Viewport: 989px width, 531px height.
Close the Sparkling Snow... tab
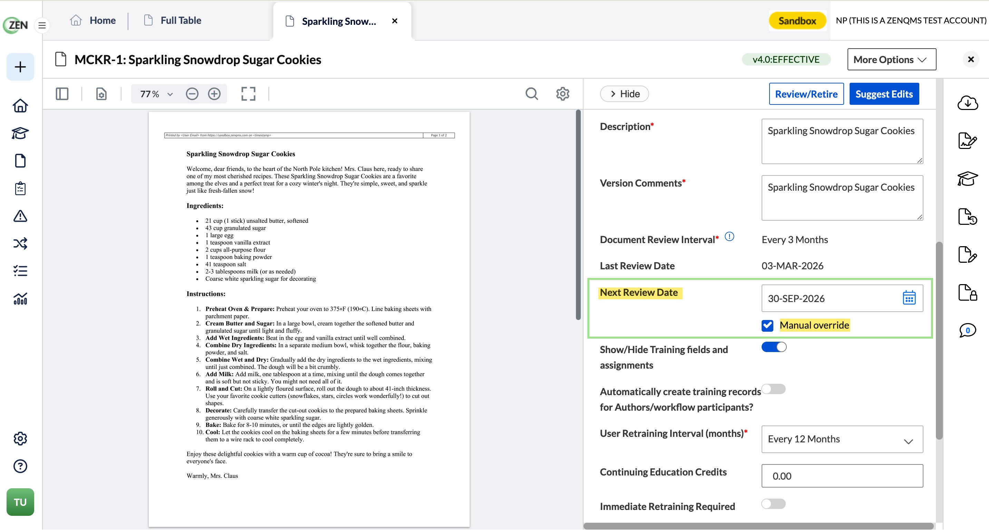pyautogui.click(x=395, y=21)
